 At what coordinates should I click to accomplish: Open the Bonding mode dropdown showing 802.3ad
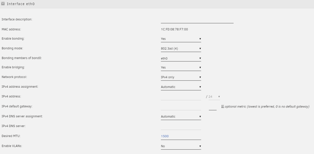tap(181, 48)
